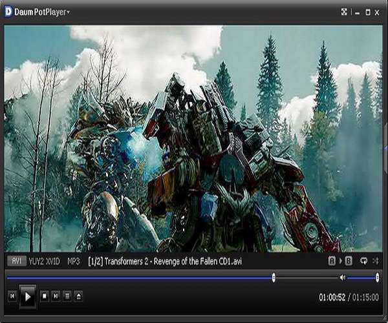Set B repeat point marker
The image size is (388, 323).
[349, 261]
